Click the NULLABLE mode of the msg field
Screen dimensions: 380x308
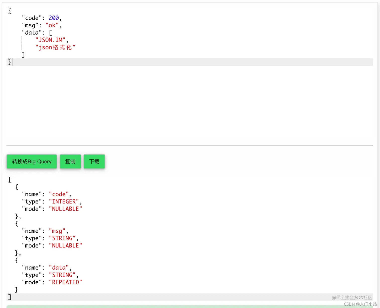coord(65,245)
